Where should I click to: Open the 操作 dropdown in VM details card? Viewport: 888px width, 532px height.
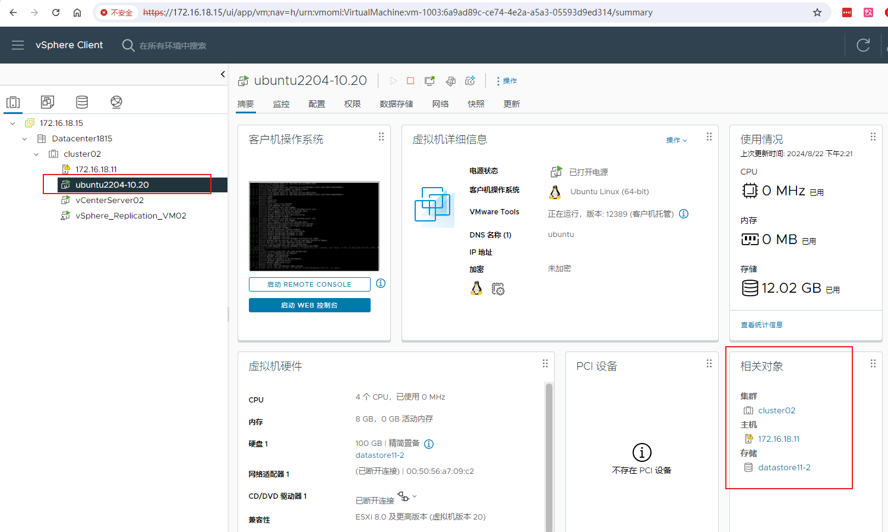point(677,140)
